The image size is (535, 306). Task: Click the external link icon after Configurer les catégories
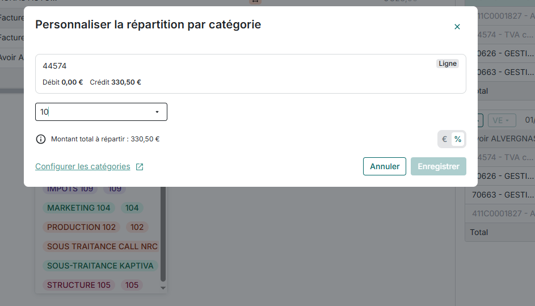click(140, 167)
